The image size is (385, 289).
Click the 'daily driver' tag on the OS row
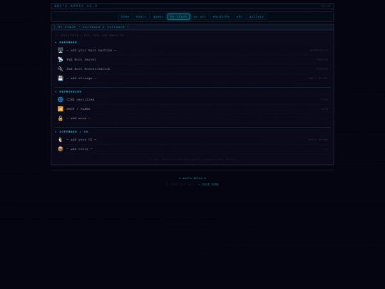[x=318, y=140]
